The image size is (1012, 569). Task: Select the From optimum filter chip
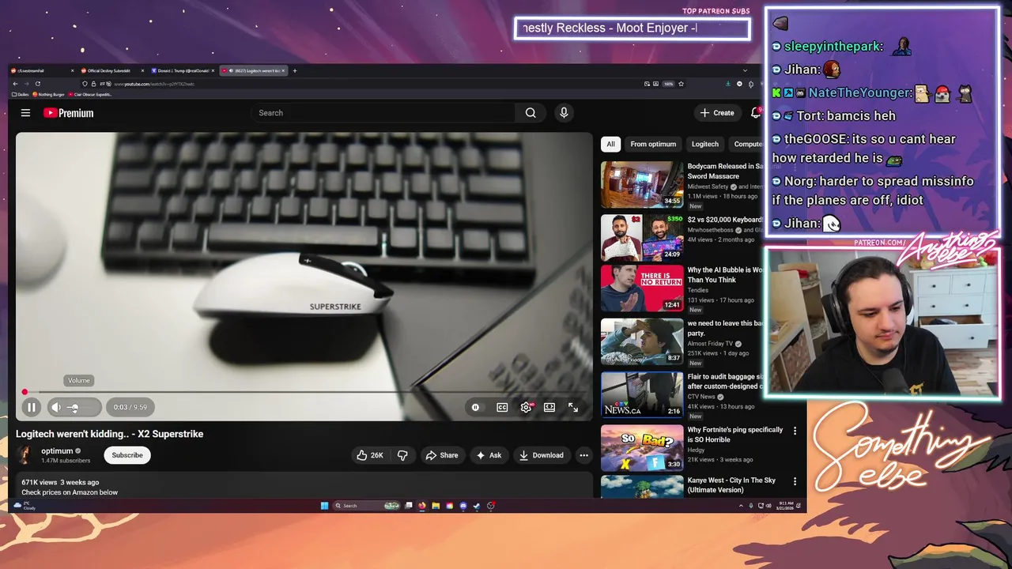(653, 144)
